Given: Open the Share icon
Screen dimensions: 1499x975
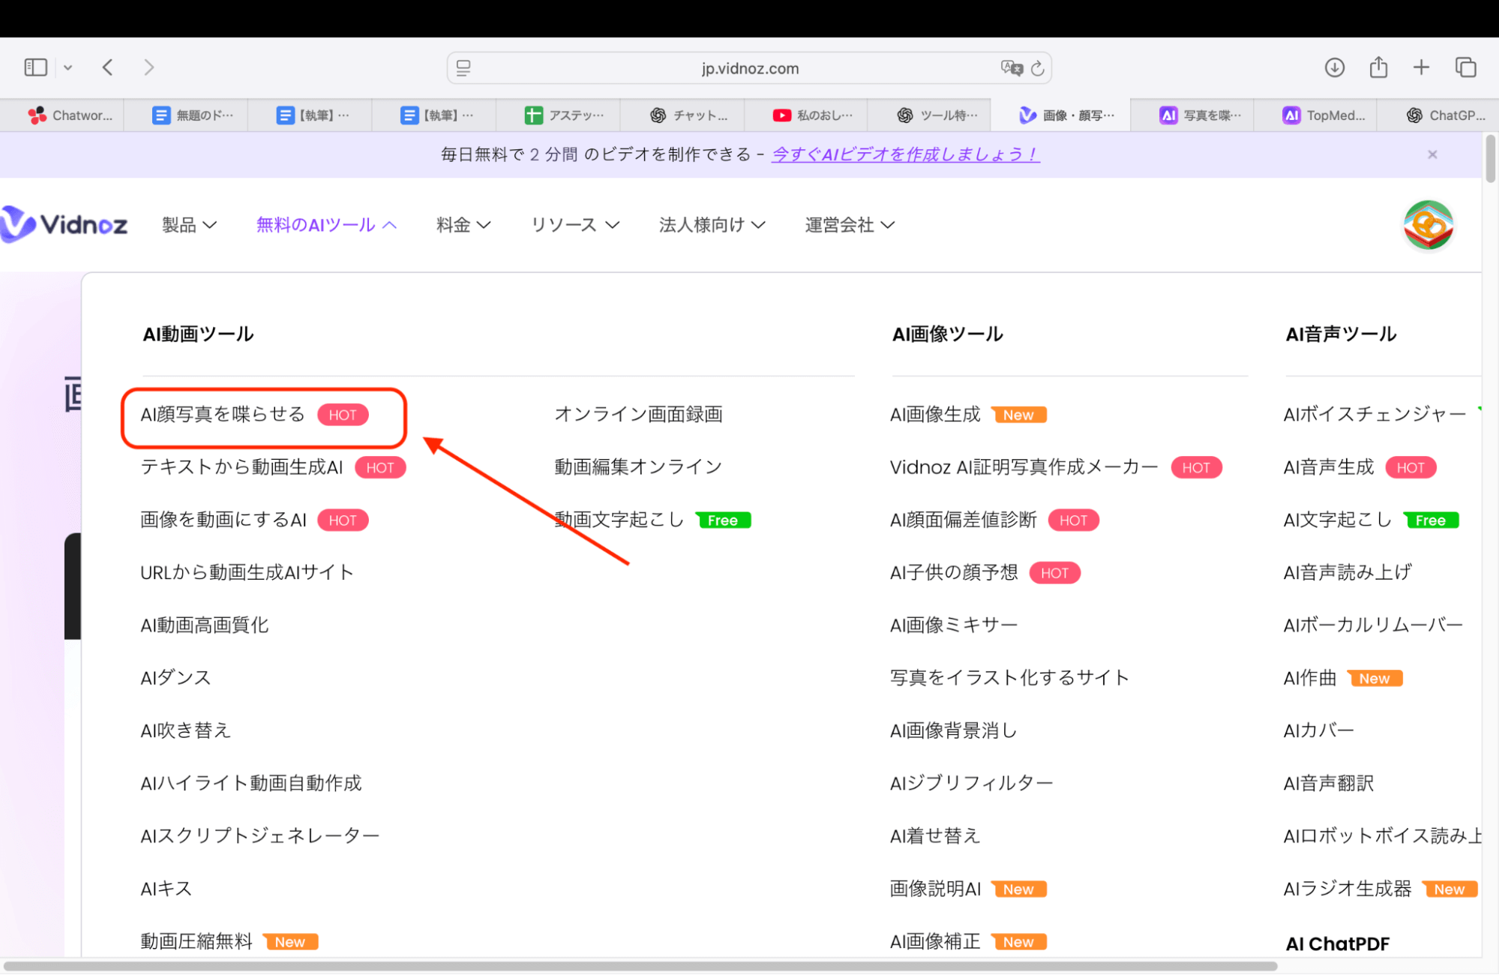Looking at the screenshot, I should [x=1378, y=67].
